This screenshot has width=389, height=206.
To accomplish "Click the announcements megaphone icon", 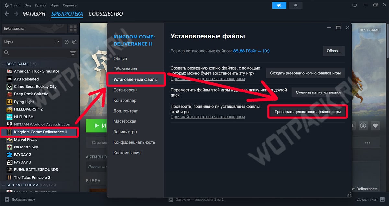I will 279,5.
